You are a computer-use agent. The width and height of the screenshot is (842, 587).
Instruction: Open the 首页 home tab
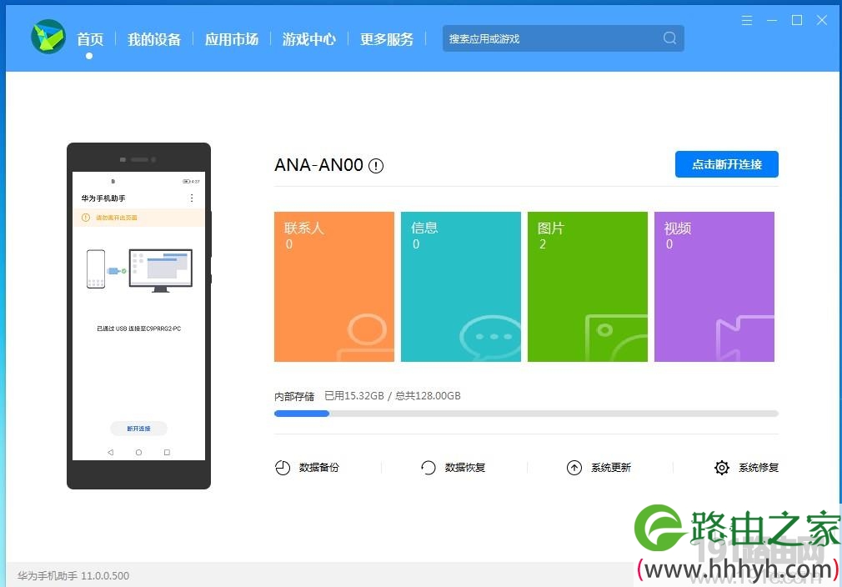[x=90, y=39]
